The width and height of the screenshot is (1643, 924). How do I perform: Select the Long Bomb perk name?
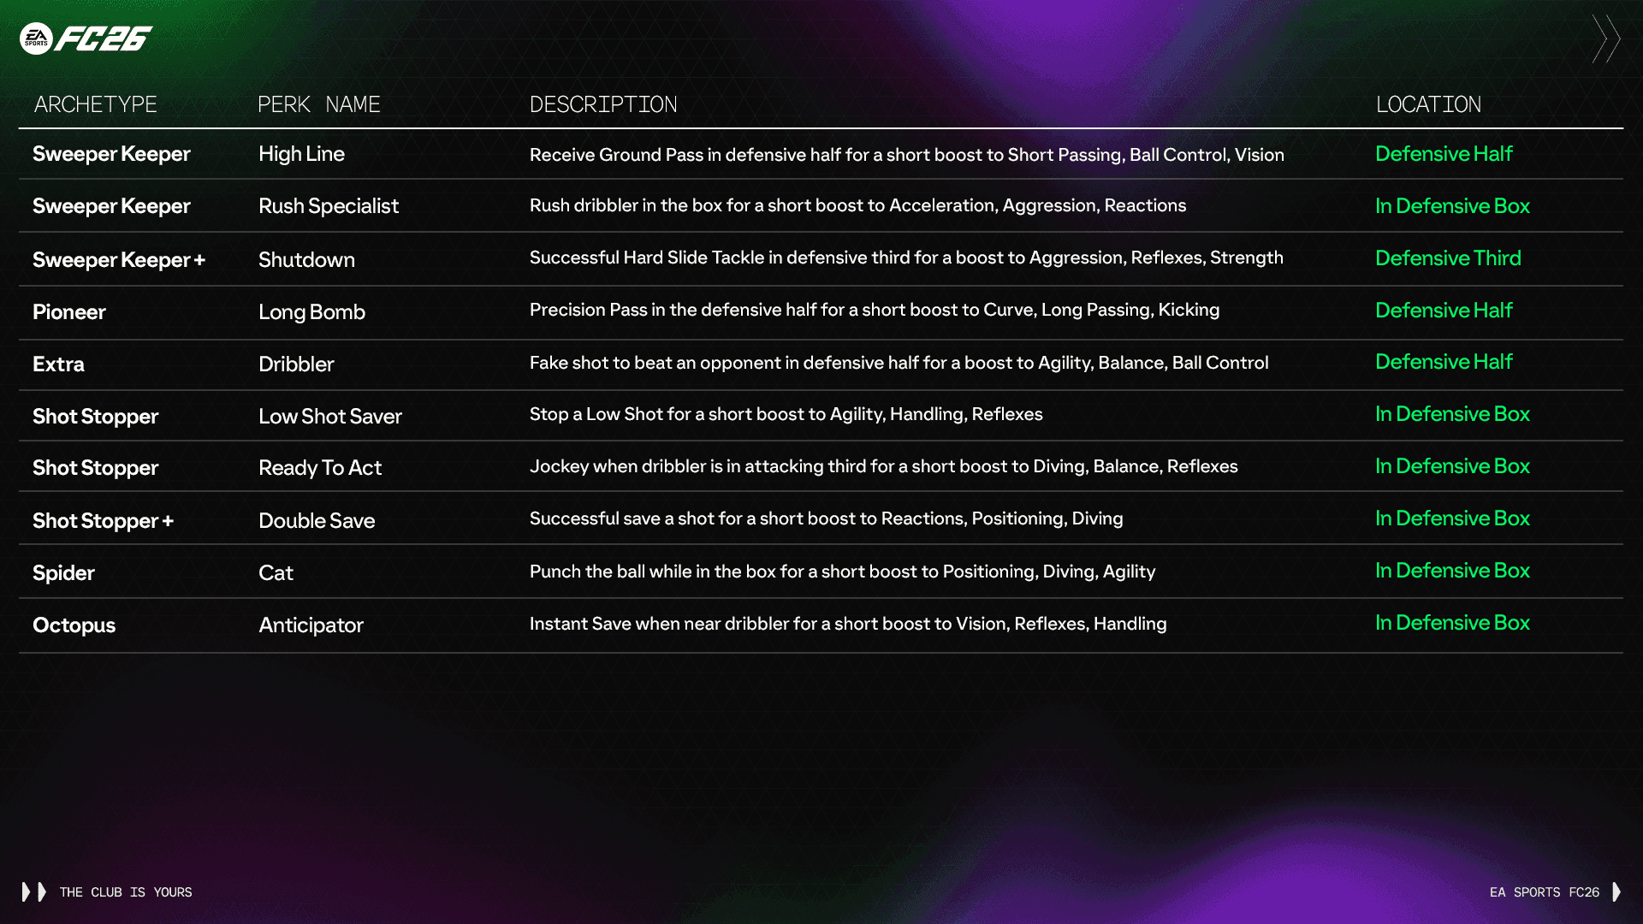click(x=311, y=312)
